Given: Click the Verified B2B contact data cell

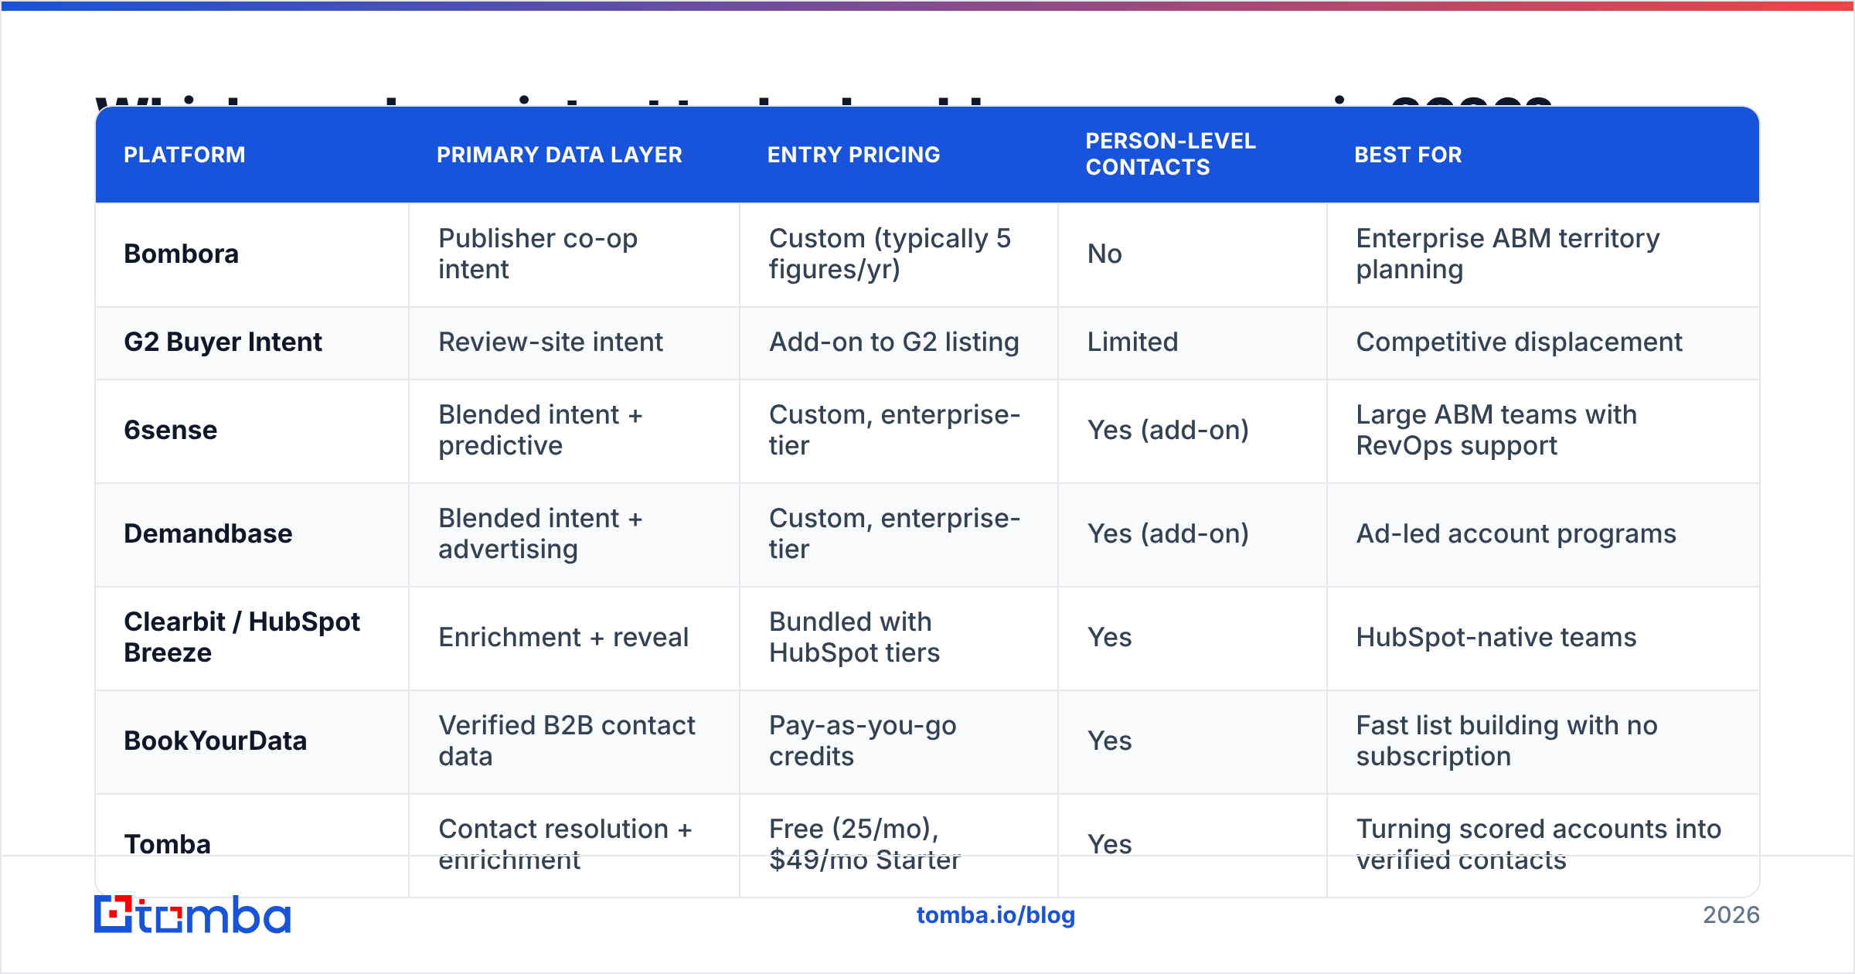Looking at the screenshot, I should [574, 741].
